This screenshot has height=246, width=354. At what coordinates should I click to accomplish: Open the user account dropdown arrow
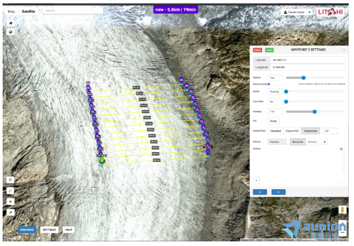[310, 12]
